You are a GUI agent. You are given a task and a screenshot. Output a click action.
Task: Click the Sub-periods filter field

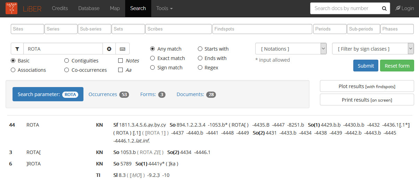(x=363, y=29)
